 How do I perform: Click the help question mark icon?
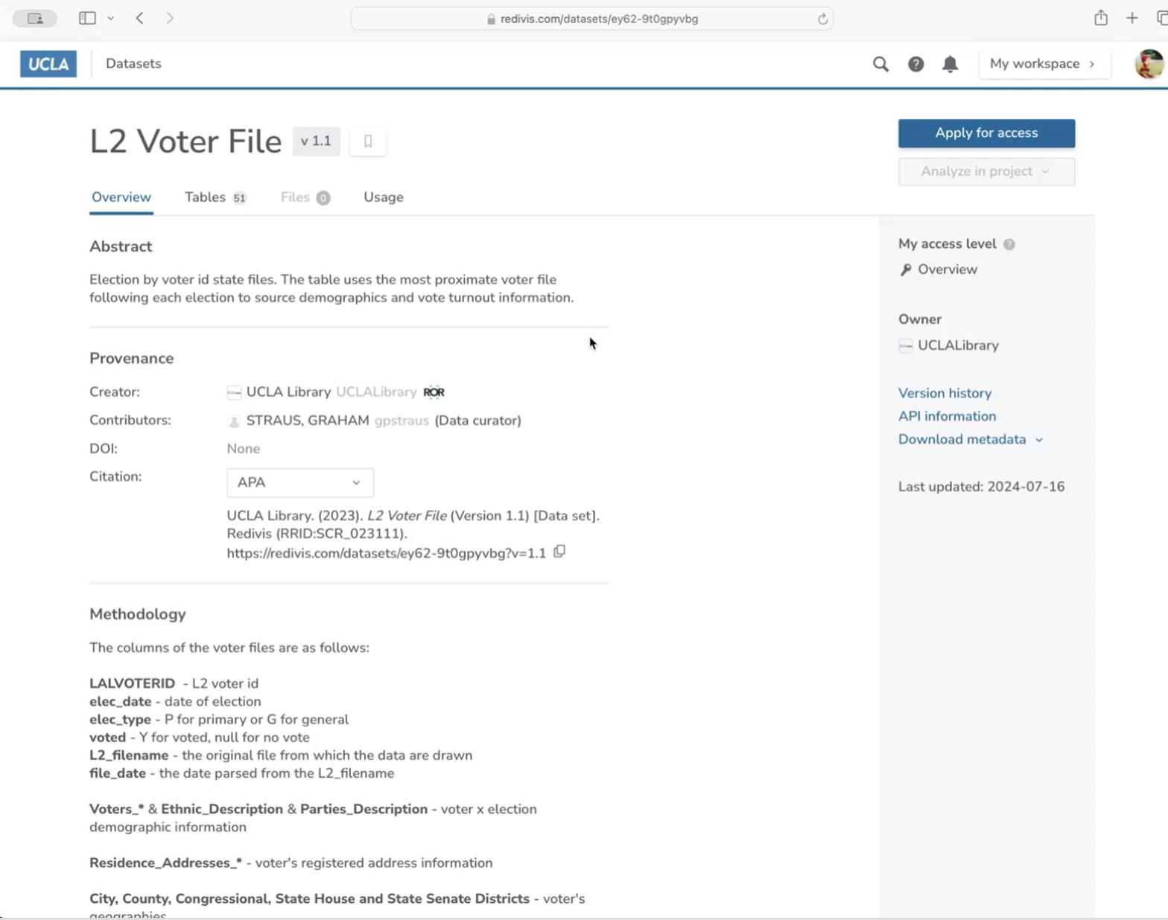(915, 64)
